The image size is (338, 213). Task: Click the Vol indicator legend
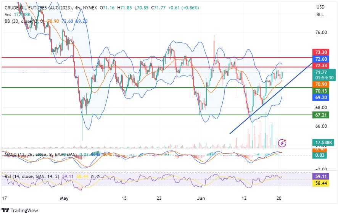8,15
